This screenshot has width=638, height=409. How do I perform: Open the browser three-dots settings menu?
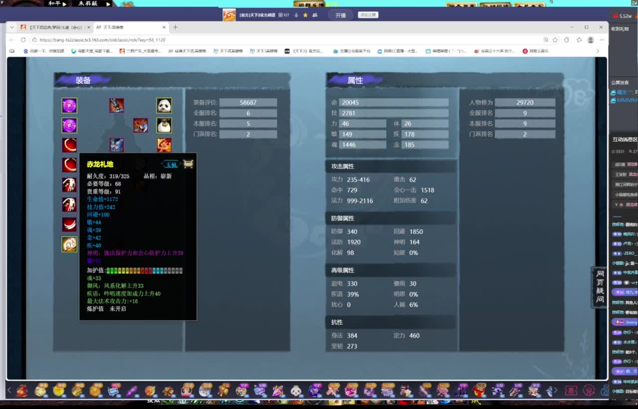click(602, 40)
